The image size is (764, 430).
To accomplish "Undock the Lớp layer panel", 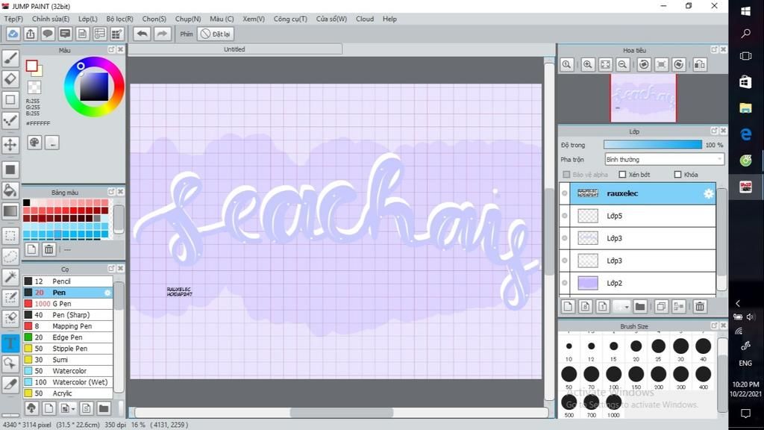I will pos(714,131).
